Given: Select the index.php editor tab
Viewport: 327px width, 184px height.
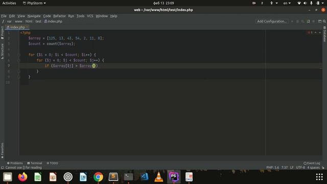Looking at the screenshot, I should click(x=17, y=27).
